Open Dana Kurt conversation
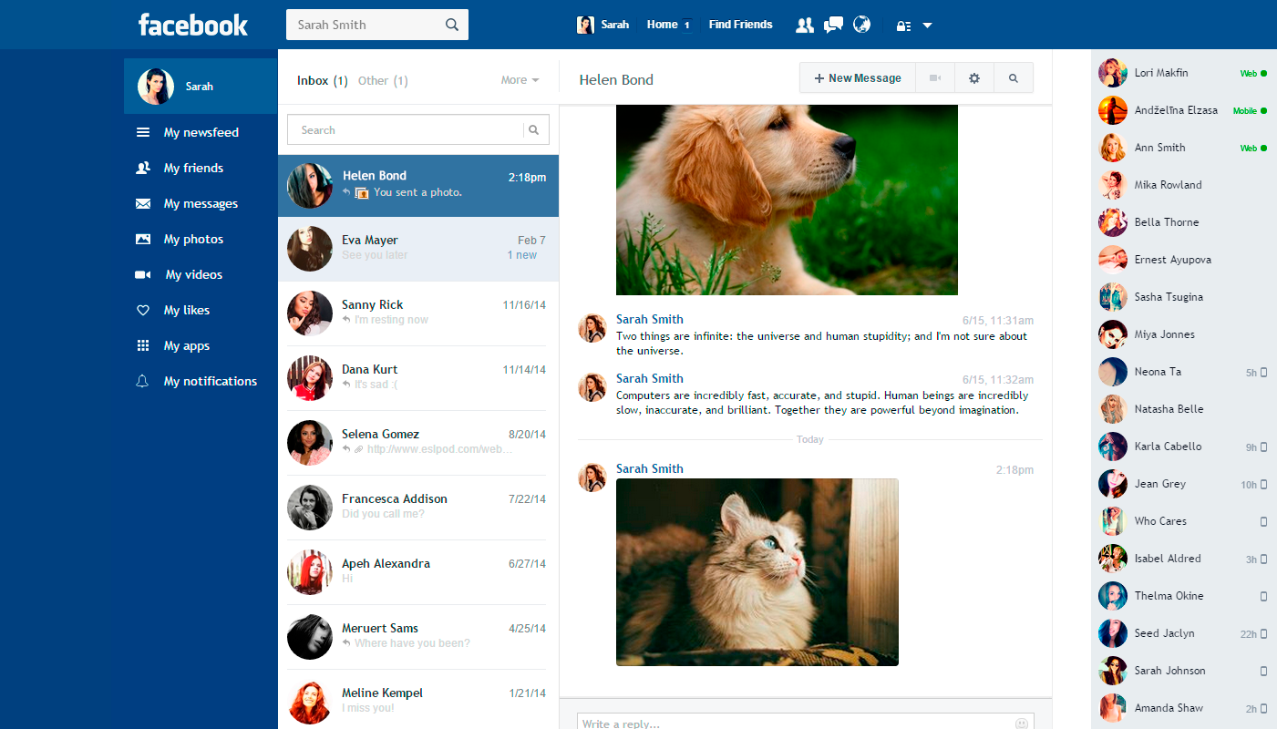 point(418,378)
